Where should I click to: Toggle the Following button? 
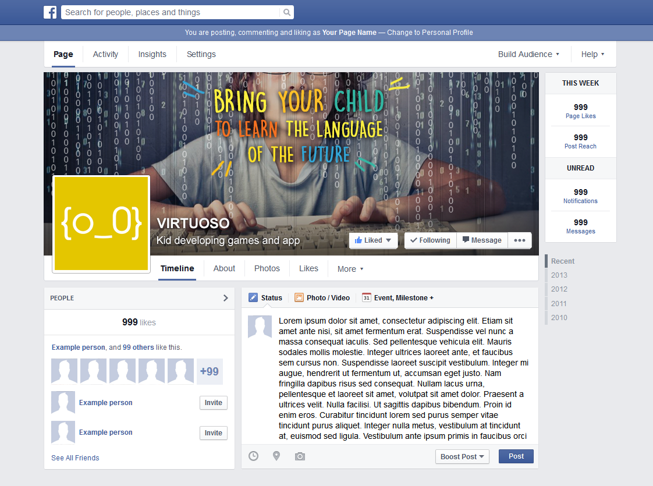pyautogui.click(x=430, y=240)
